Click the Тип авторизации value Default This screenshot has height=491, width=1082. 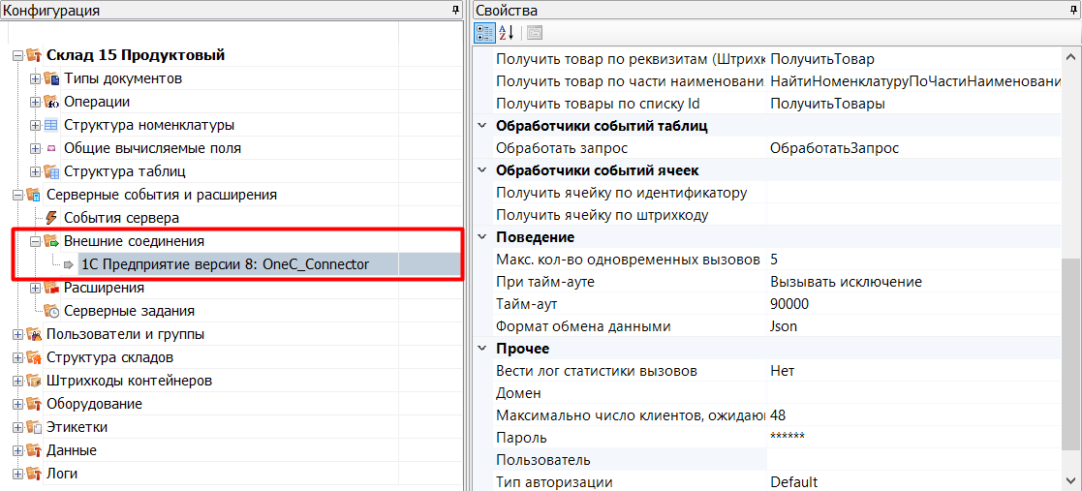(x=913, y=481)
